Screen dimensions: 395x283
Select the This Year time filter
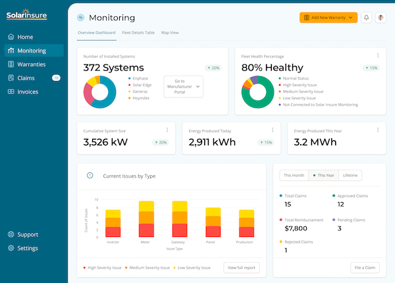click(324, 175)
